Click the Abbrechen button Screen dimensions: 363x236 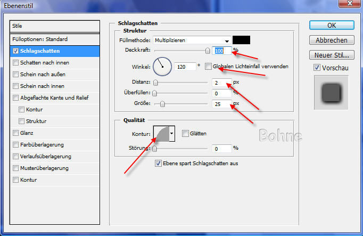332,40
